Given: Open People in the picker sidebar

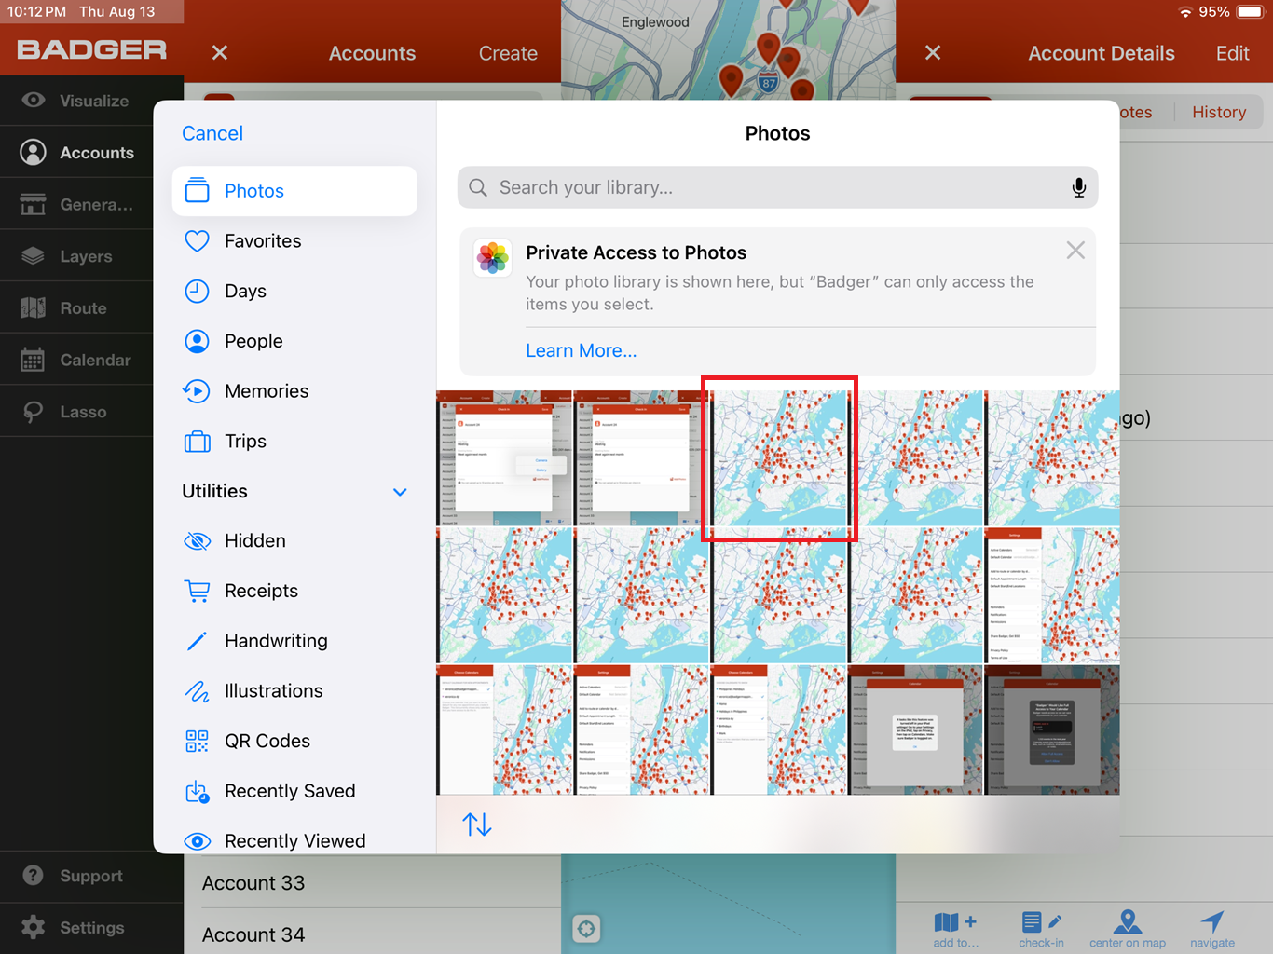Looking at the screenshot, I should click(294, 341).
